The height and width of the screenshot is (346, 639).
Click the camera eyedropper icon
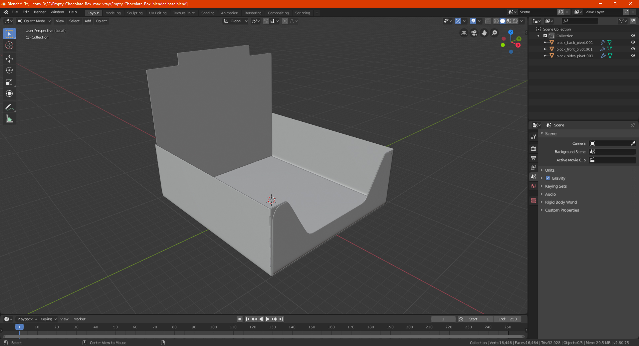(x=633, y=143)
